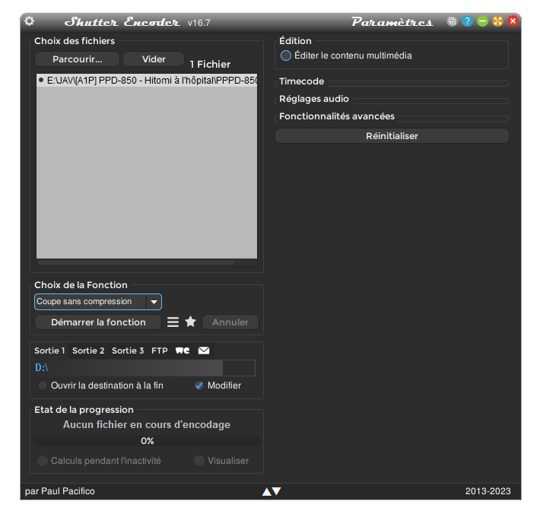Click the star favorites icon
Image resolution: width=540 pixels, height=517 pixels.
pyautogui.click(x=191, y=322)
